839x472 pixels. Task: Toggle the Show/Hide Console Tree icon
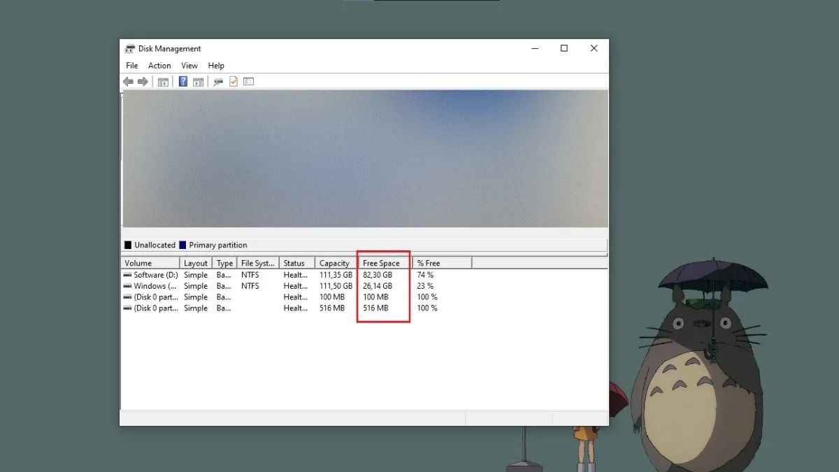(x=163, y=82)
